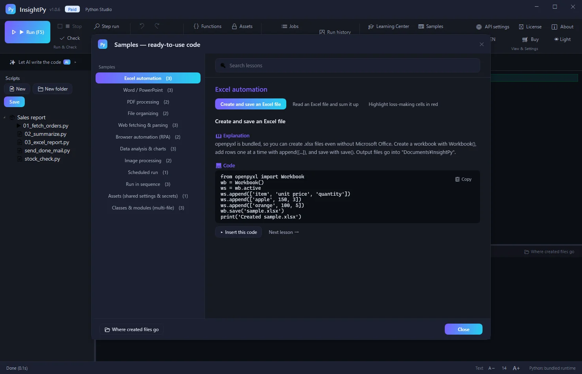Open Highlight loss-making cells in red lesson

403,104
